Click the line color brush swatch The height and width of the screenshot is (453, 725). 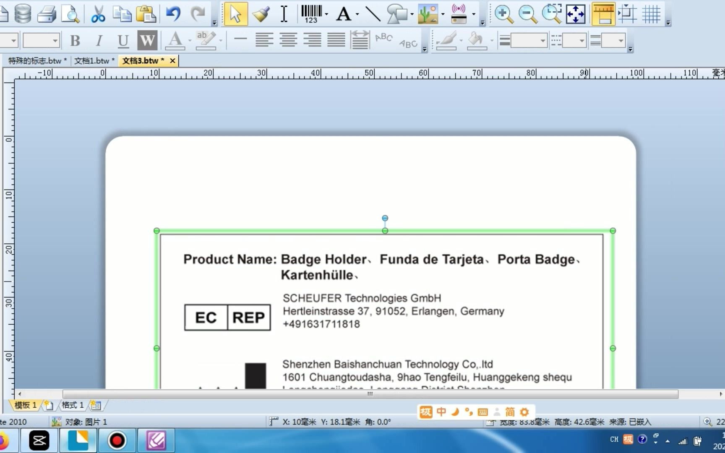[446, 40]
